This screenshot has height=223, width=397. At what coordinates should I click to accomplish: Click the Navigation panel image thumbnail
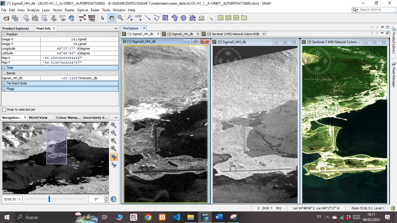pos(56,158)
